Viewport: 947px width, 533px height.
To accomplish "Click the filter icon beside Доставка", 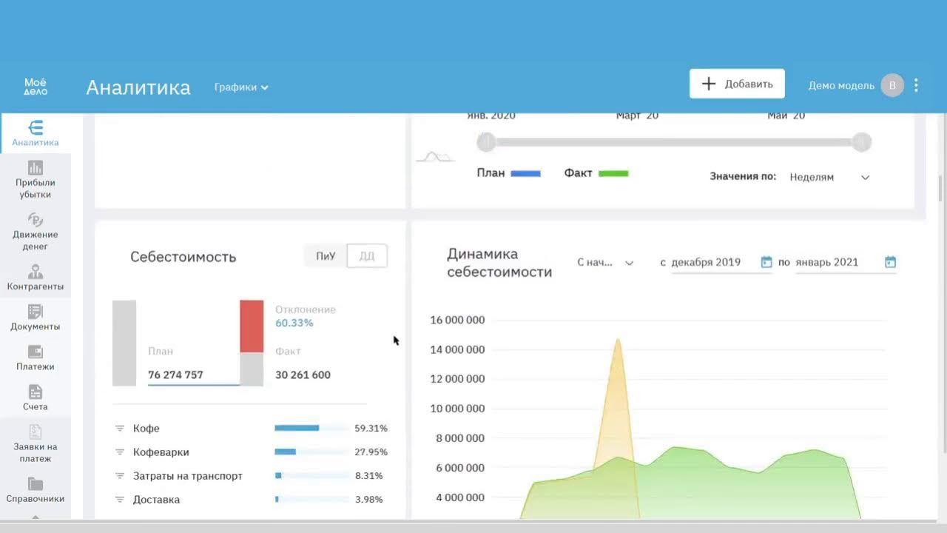I will pos(119,500).
